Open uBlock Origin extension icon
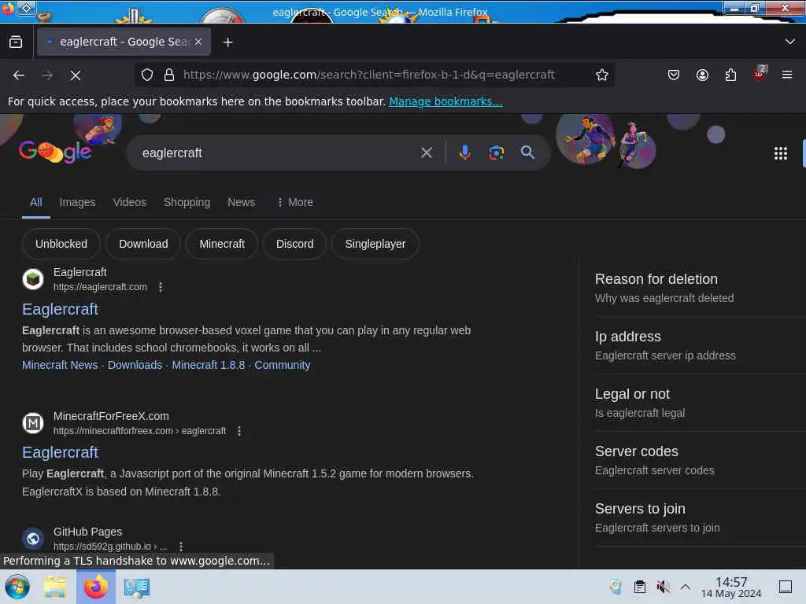This screenshot has height=604, width=806. pos(759,74)
